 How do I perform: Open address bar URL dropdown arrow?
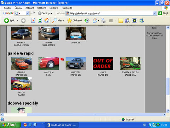coord(155,13)
